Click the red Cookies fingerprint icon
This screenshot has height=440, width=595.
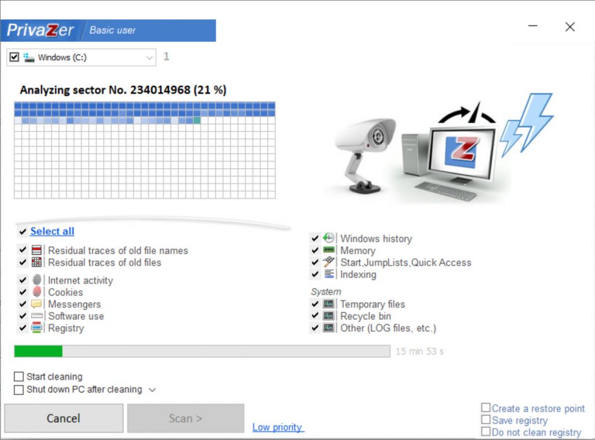[37, 293]
